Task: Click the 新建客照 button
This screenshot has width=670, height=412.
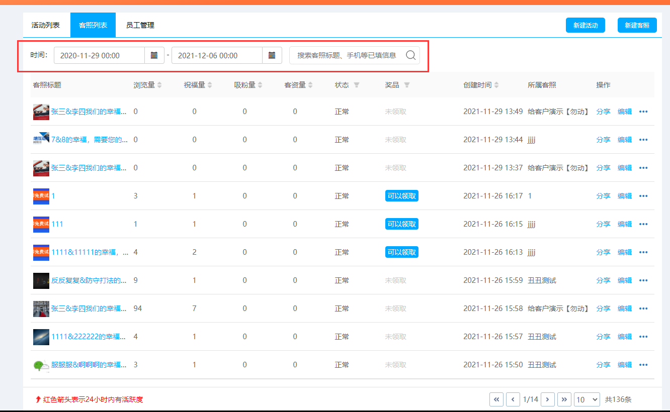Action: coord(637,25)
